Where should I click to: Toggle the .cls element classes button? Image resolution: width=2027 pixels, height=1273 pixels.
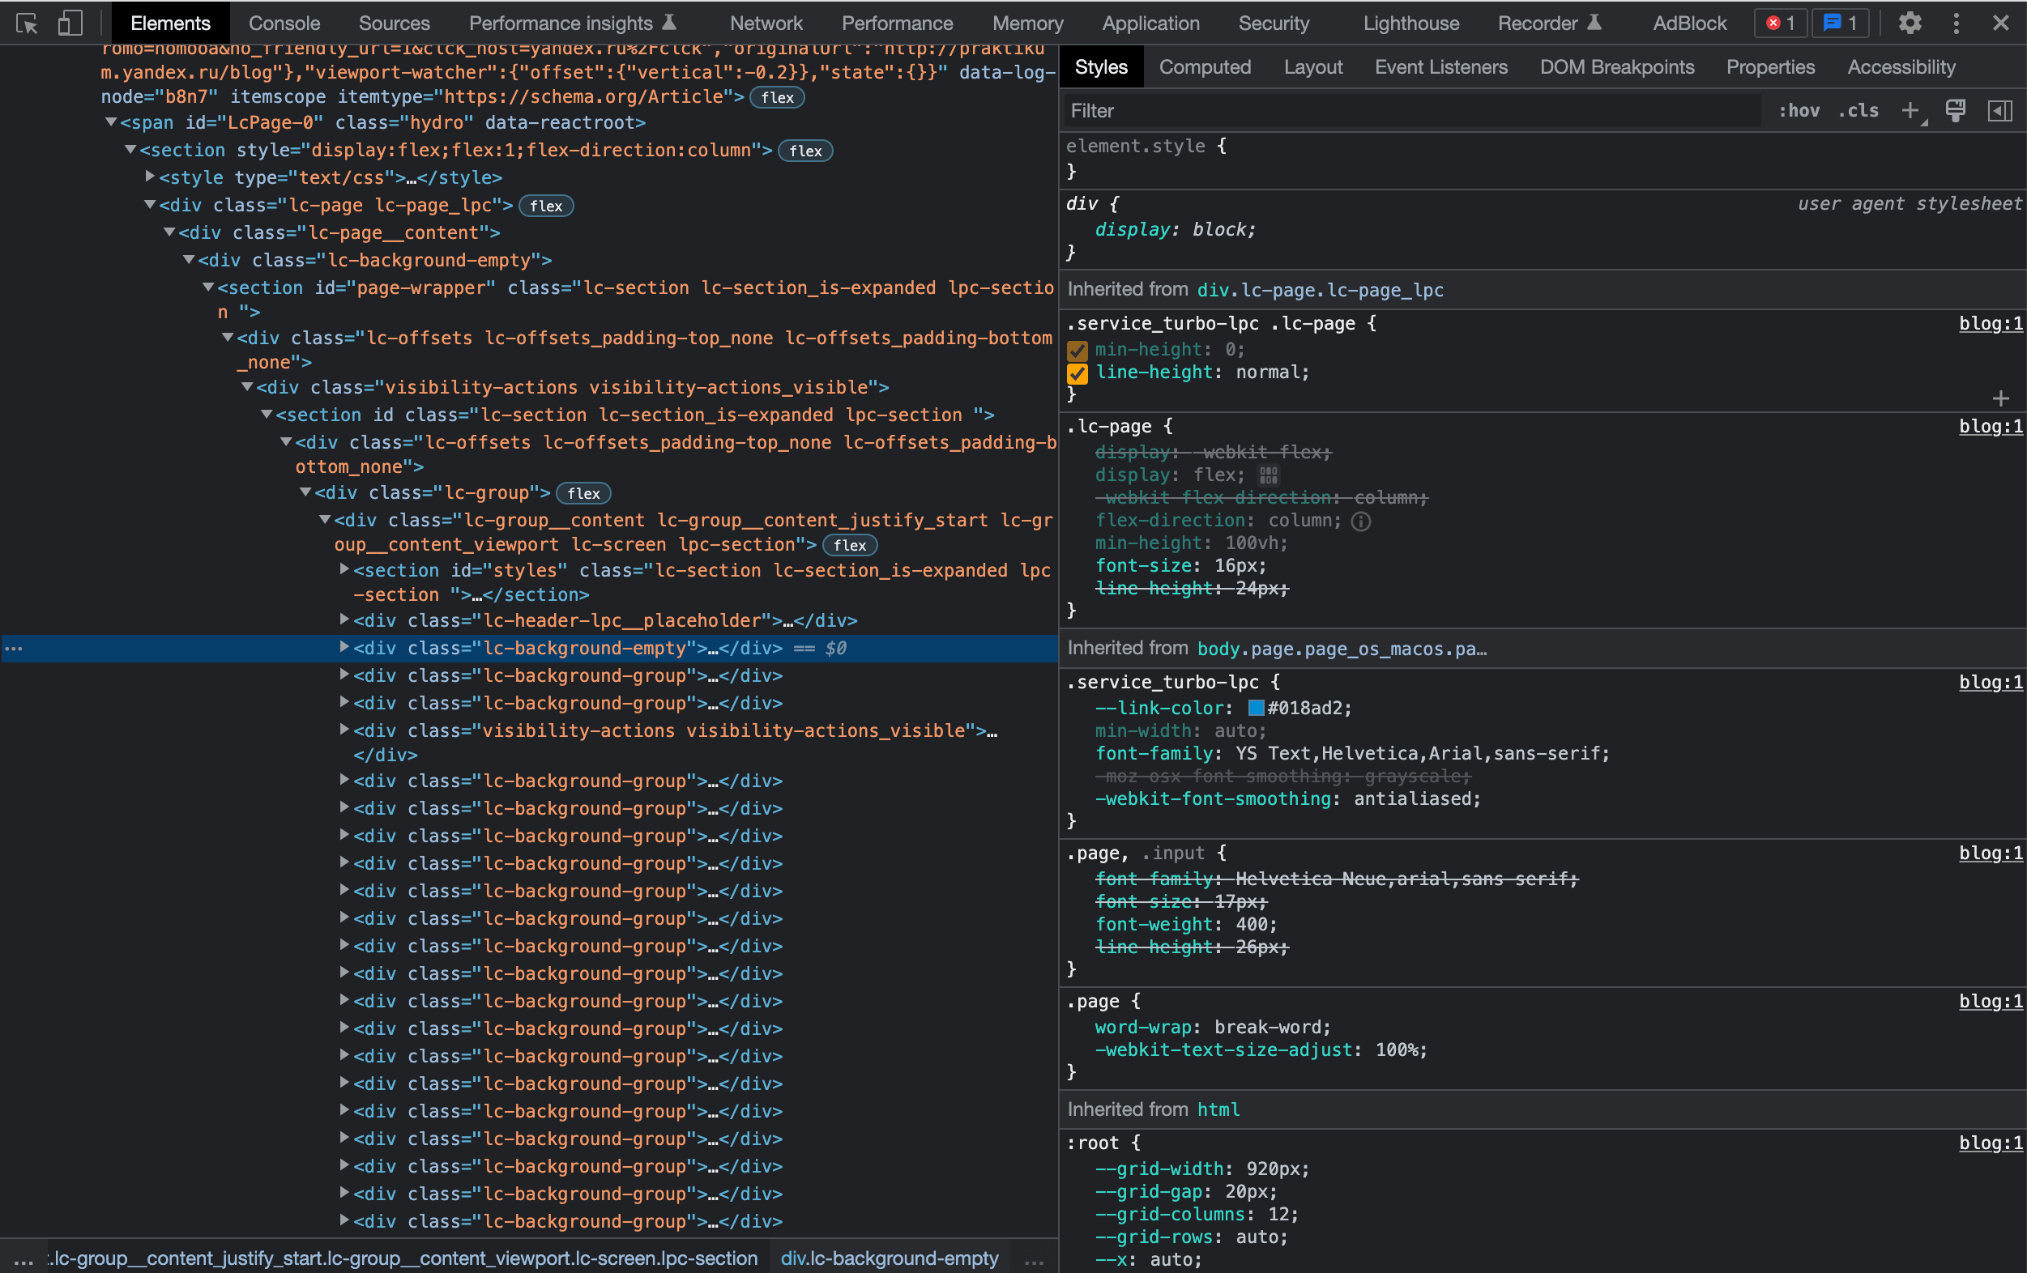coord(1858,110)
